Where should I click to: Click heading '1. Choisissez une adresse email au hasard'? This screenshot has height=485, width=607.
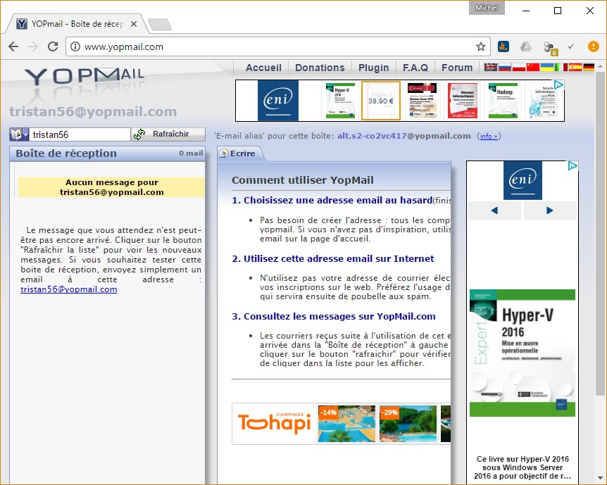332,200
